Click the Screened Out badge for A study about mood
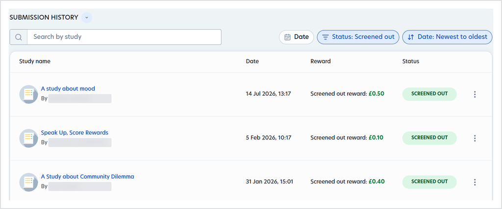This screenshot has height=209, width=502. [429, 94]
